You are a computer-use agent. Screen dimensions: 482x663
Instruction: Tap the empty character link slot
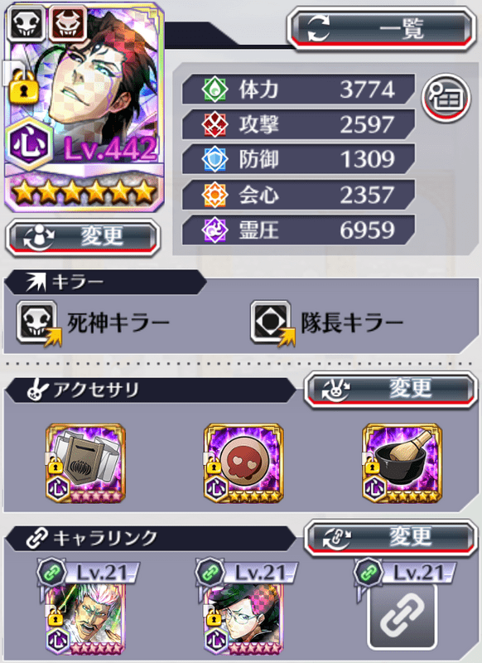[x=402, y=617]
